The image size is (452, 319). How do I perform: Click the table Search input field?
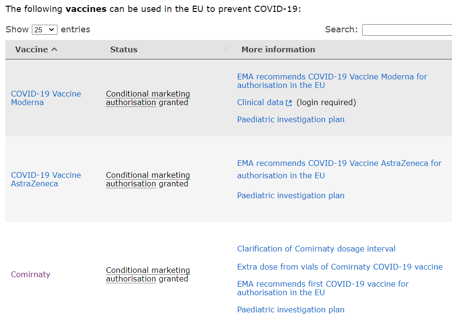pyautogui.click(x=407, y=30)
